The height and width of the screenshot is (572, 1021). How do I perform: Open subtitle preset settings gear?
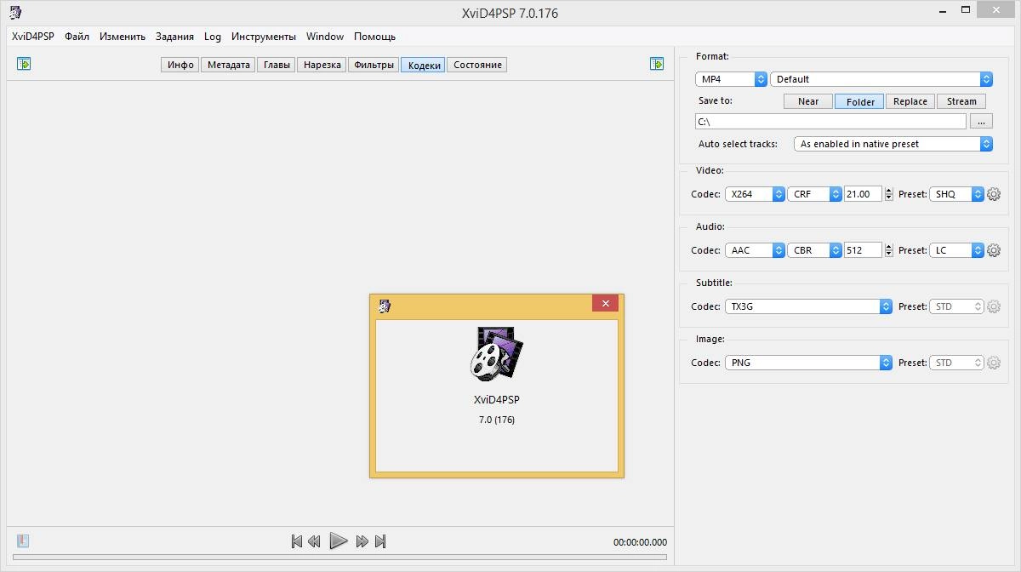994,306
